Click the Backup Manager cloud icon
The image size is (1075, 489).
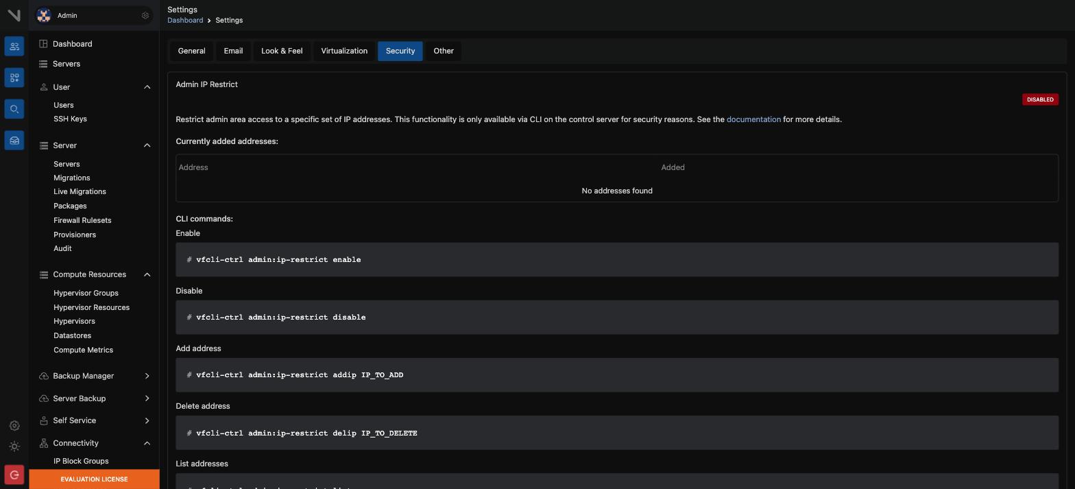click(x=44, y=376)
